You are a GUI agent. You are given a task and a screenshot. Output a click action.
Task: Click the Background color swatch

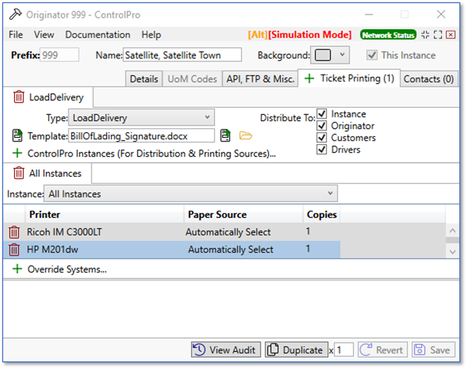point(323,55)
